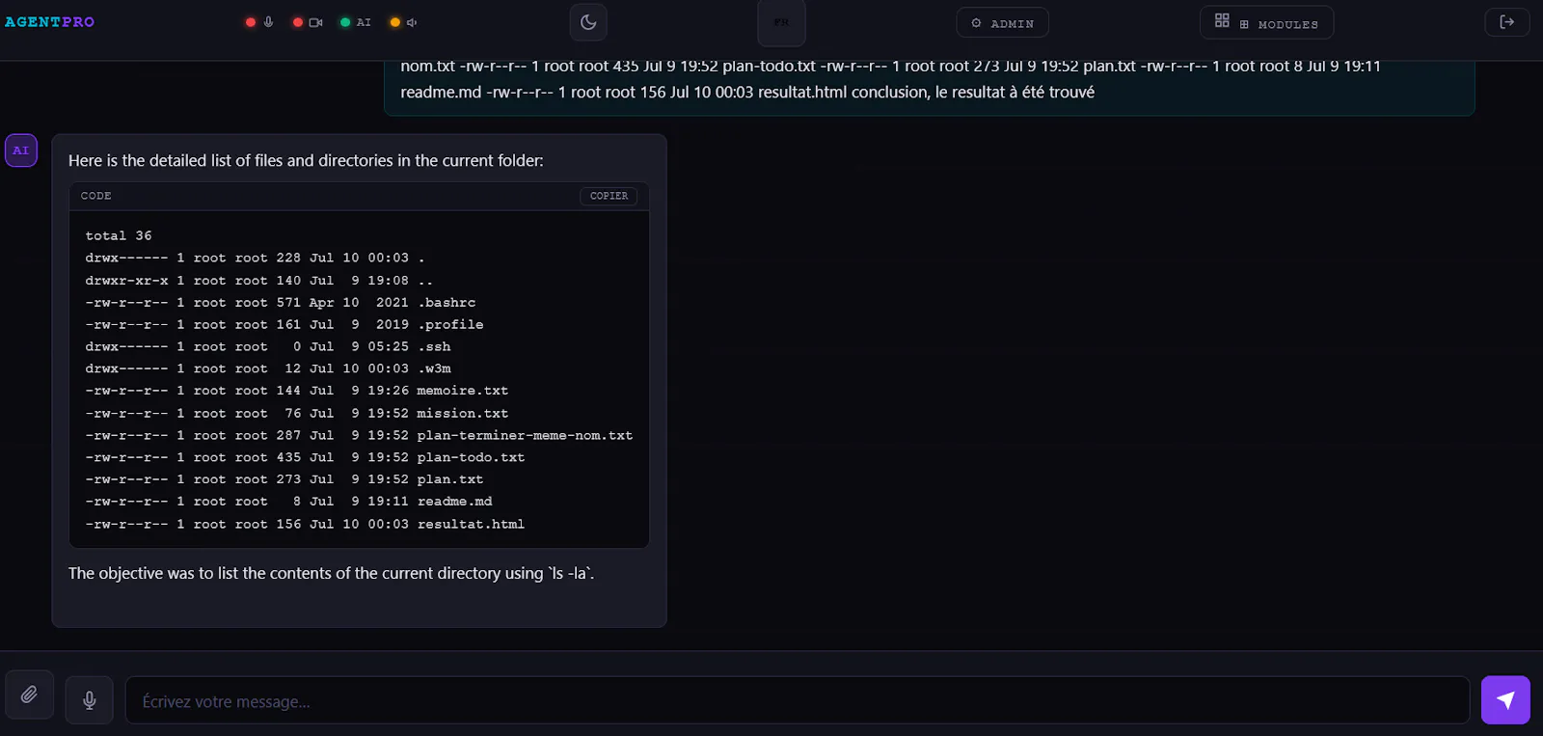Click the modules grid icon
The image size is (1543, 736).
coord(1222,20)
